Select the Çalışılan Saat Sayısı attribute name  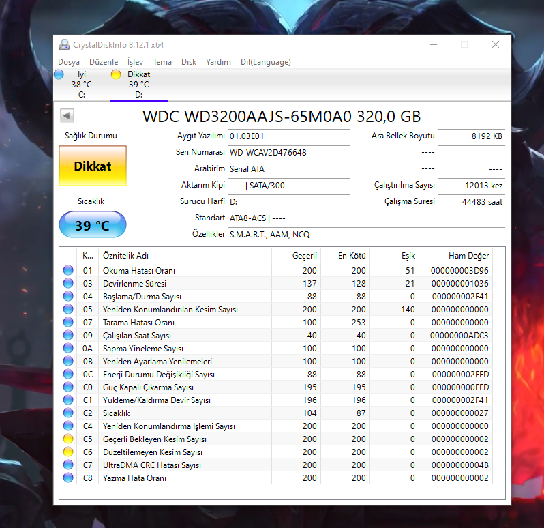tap(137, 336)
